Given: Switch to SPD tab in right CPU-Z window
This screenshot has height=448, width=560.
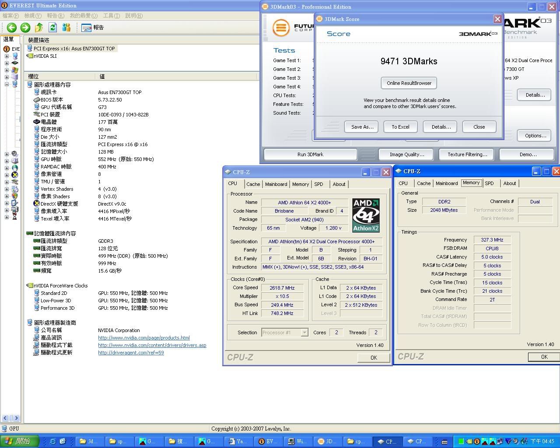Looking at the screenshot, I should (x=489, y=183).
